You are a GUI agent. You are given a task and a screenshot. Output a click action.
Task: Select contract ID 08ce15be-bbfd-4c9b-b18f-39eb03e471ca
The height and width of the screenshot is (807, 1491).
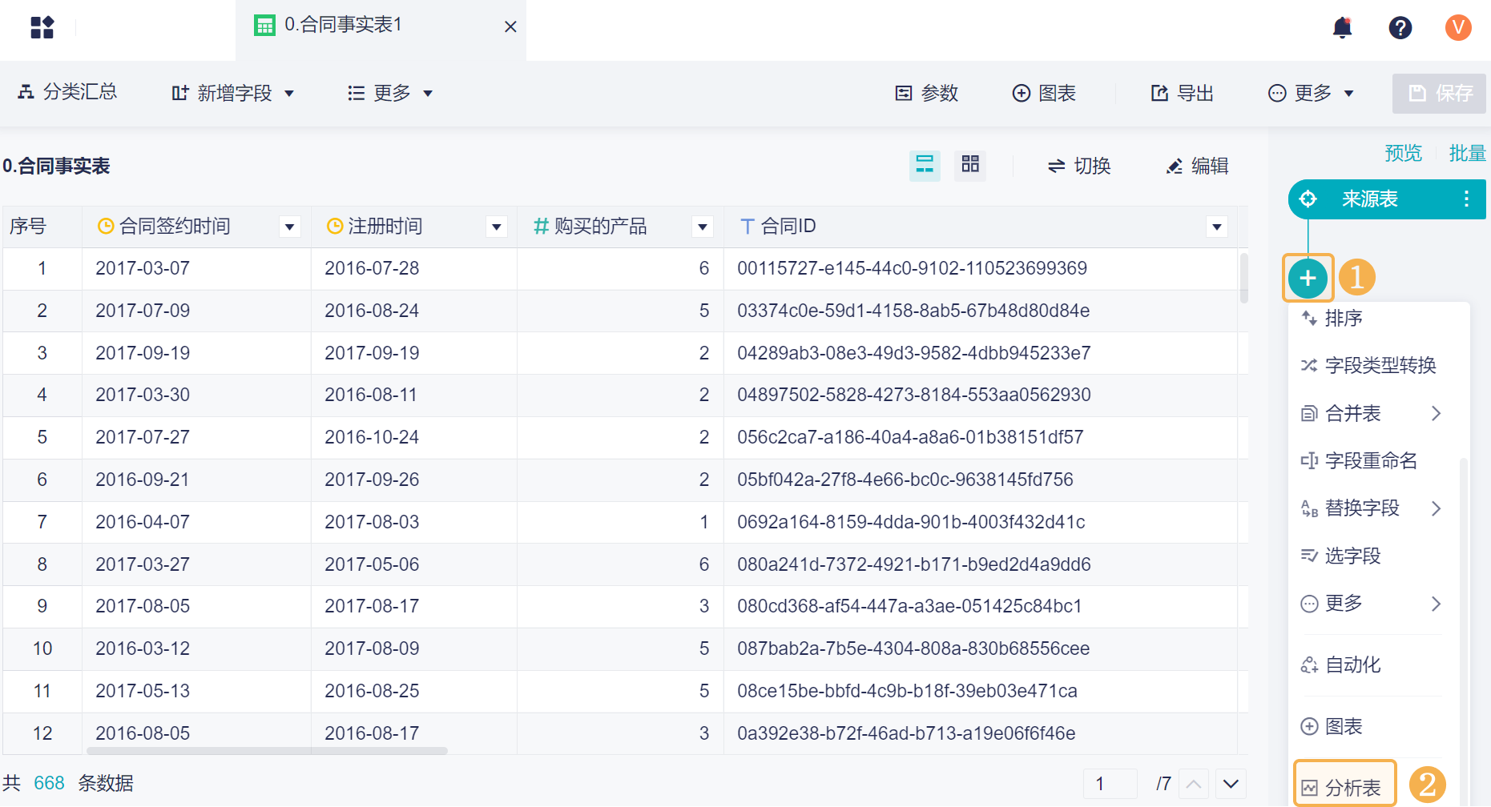[981, 691]
